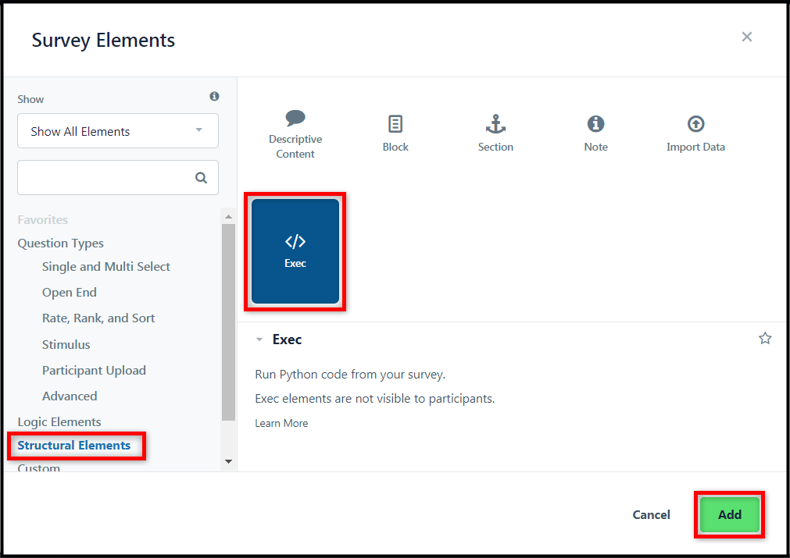Open the Show All Elements dropdown
This screenshot has height=558, width=790.
pyautogui.click(x=118, y=131)
